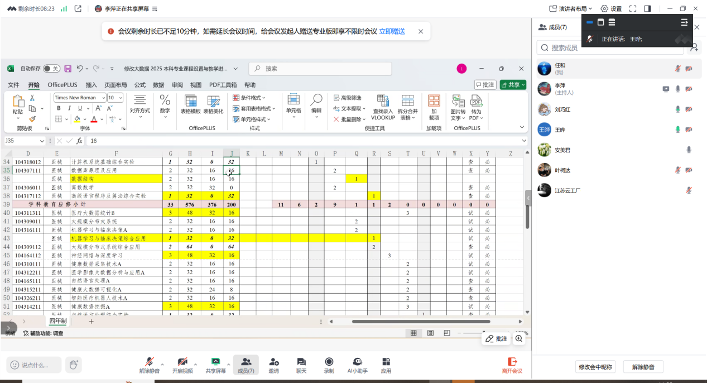Unmute the microphone in meeting toolbar
The image size is (707, 383).
click(x=149, y=362)
